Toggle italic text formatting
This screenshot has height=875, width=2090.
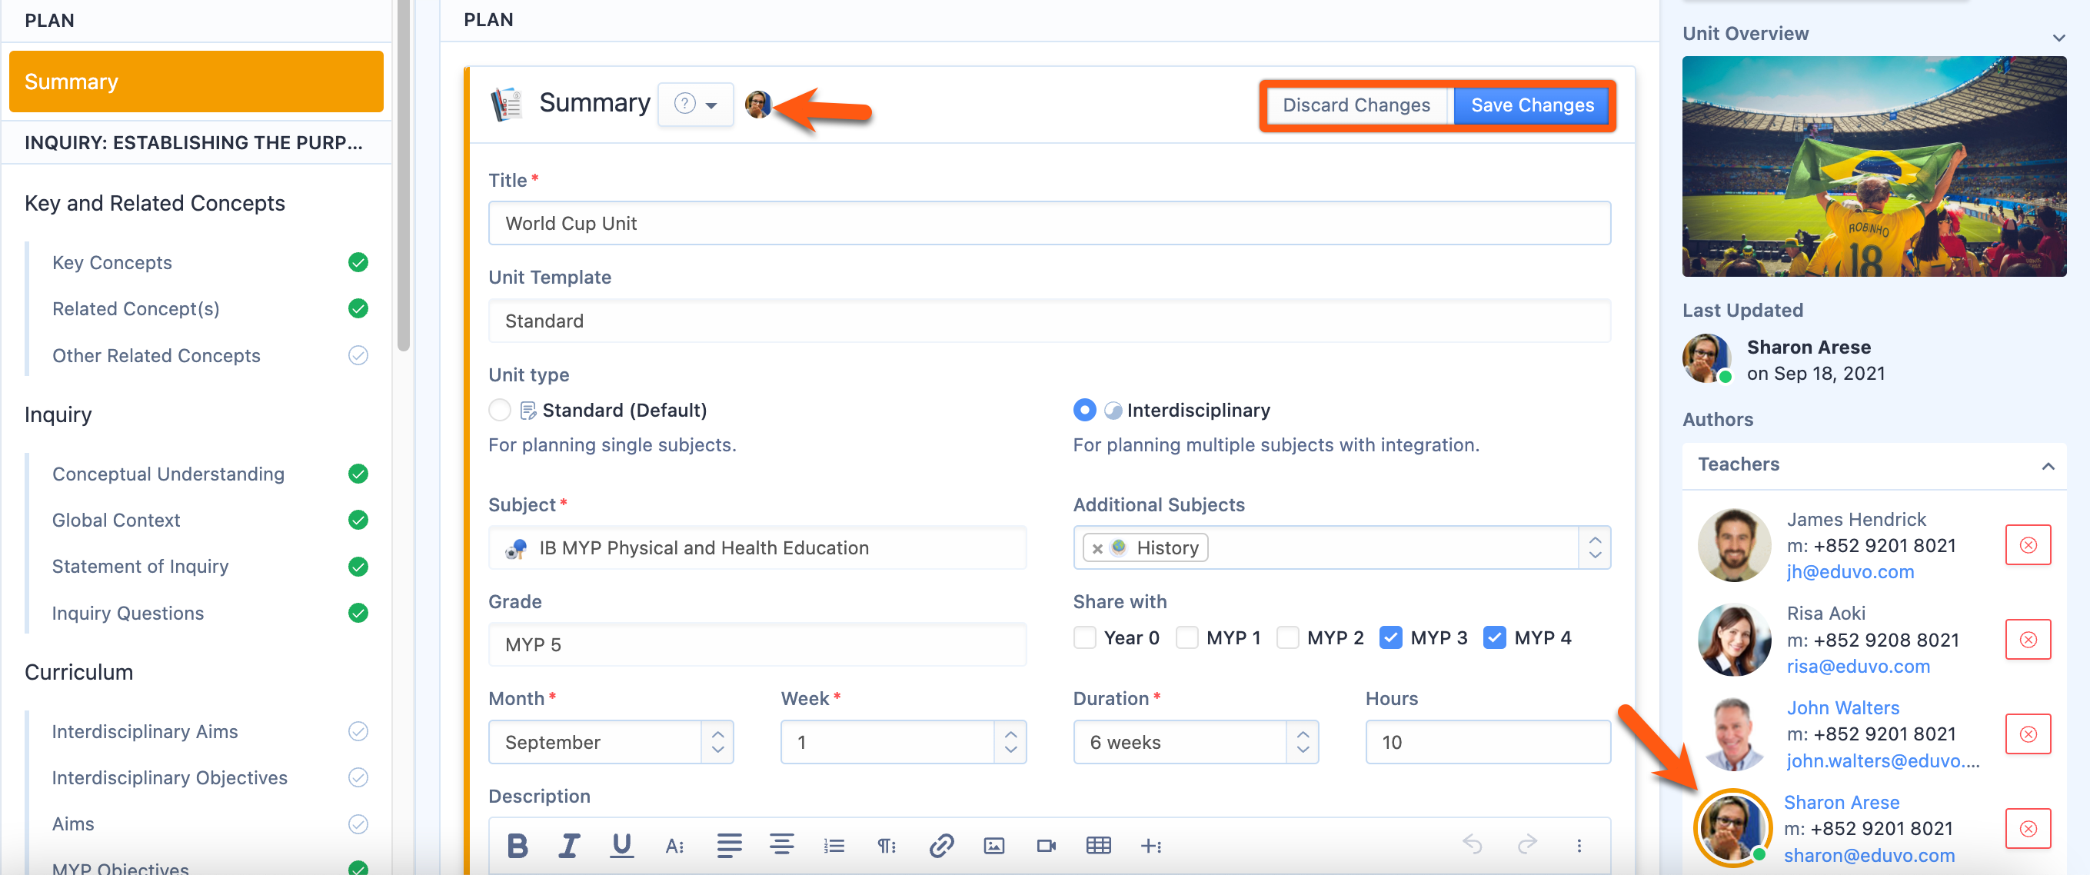click(x=569, y=846)
